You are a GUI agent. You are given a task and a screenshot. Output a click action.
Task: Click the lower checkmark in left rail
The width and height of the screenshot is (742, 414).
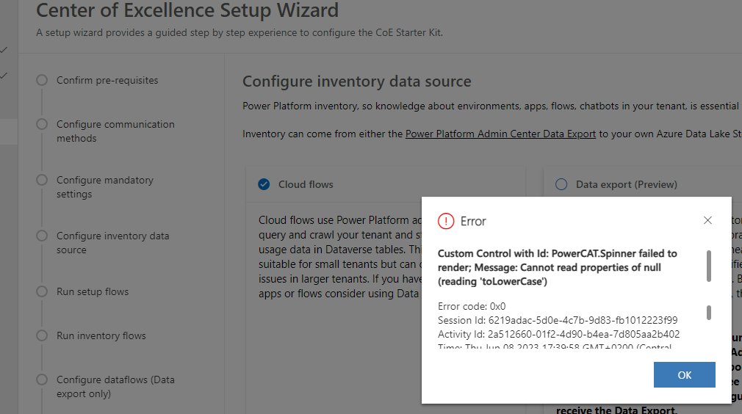[4, 76]
